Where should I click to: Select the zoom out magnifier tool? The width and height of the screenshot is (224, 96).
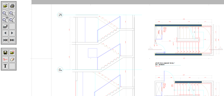coord(12,13)
